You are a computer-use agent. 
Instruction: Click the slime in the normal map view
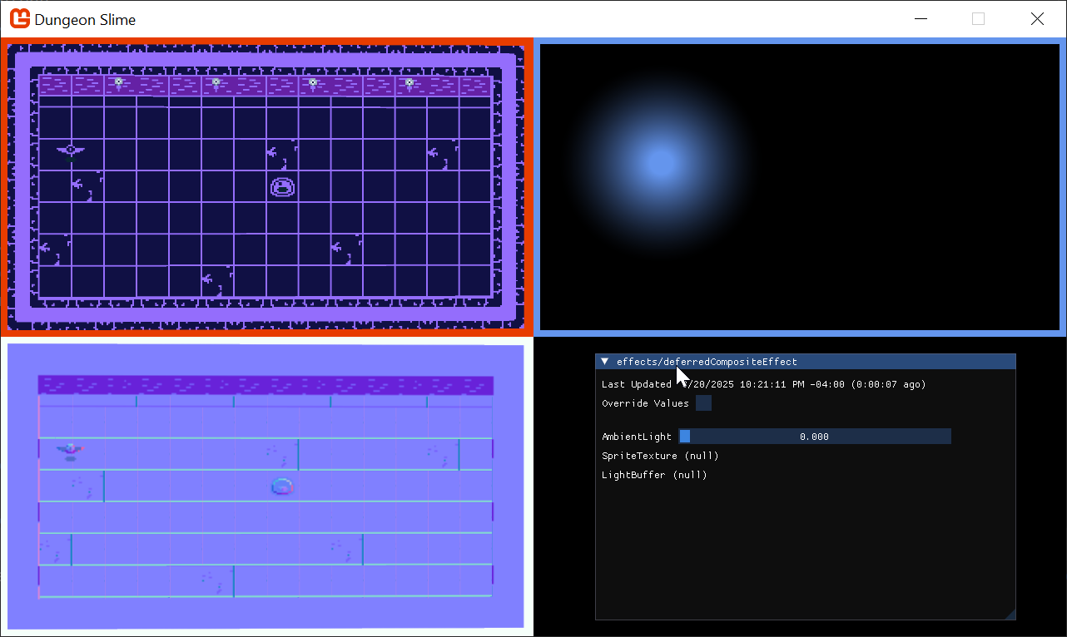point(283,486)
